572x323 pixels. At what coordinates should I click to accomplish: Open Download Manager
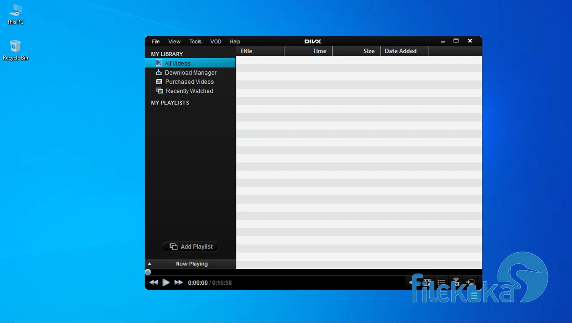[x=191, y=73]
